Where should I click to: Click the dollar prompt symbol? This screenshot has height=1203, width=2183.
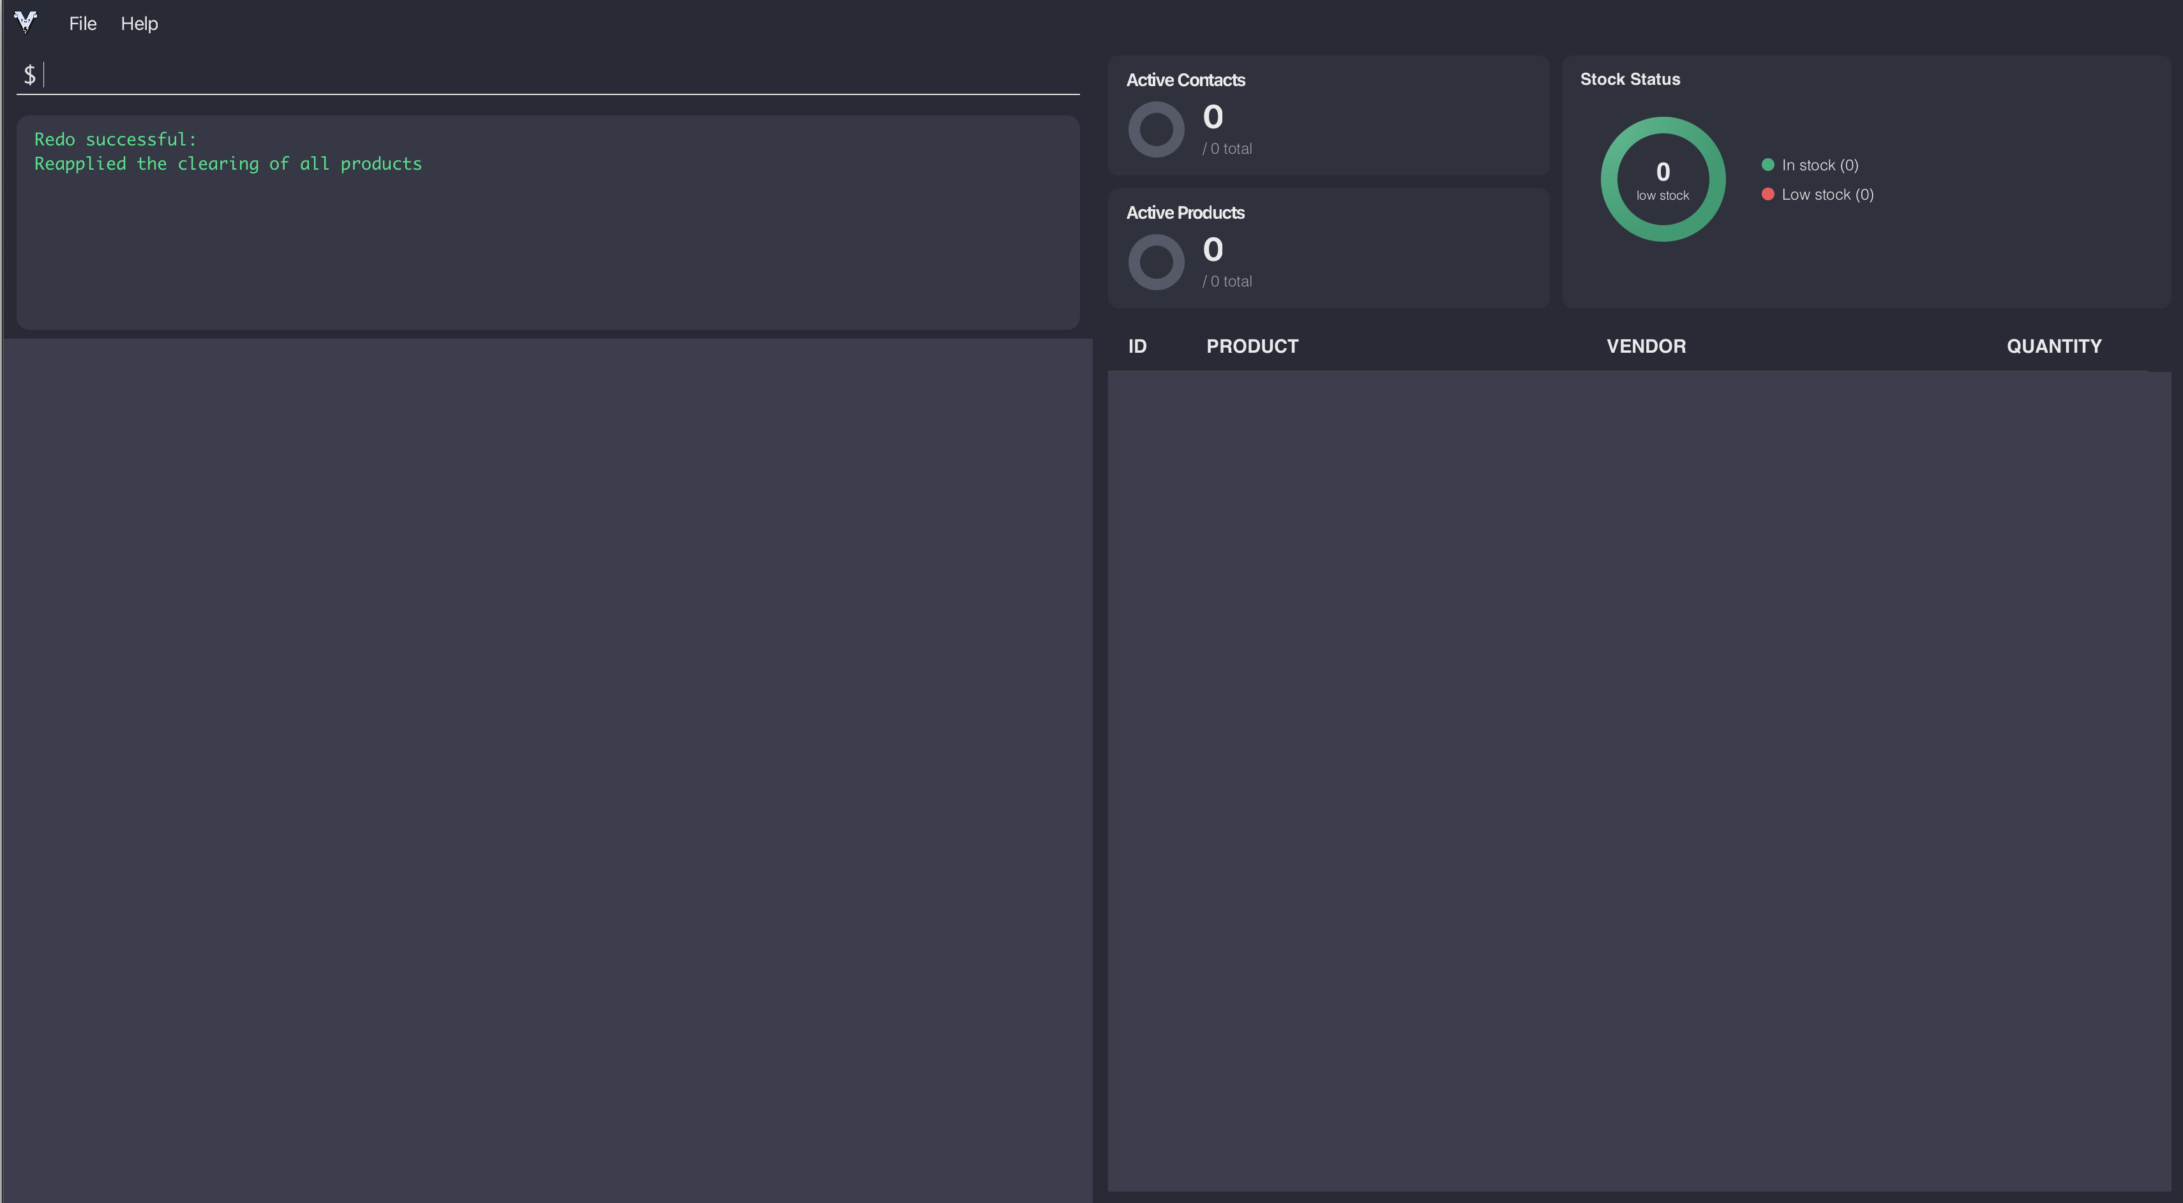pyautogui.click(x=29, y=75)
